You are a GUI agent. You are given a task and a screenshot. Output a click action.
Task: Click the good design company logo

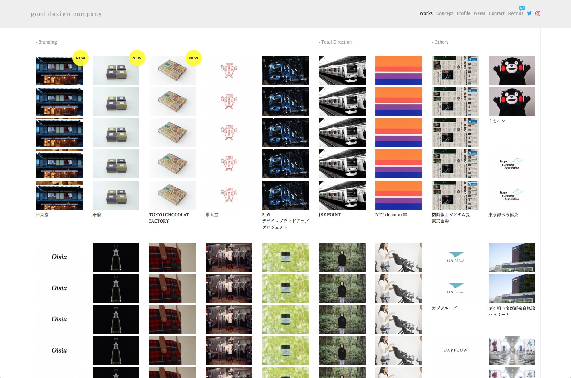[66, 14]
